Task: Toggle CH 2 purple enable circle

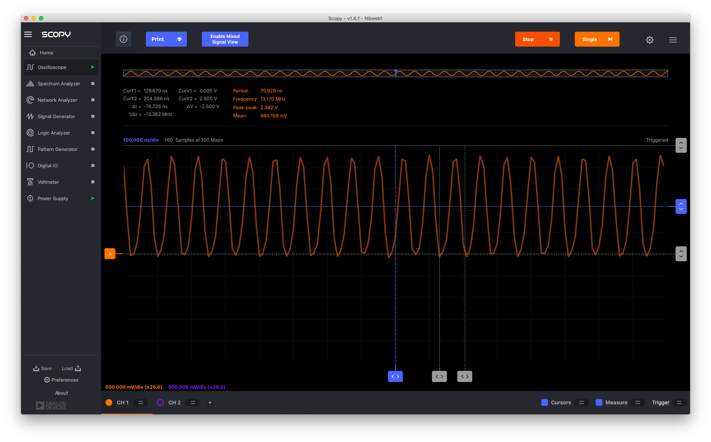Action: 160,402
